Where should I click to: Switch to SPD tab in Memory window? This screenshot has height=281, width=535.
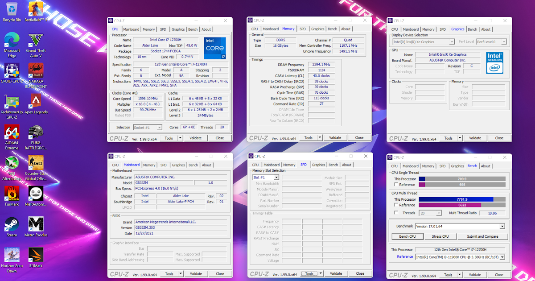point(303,29)
